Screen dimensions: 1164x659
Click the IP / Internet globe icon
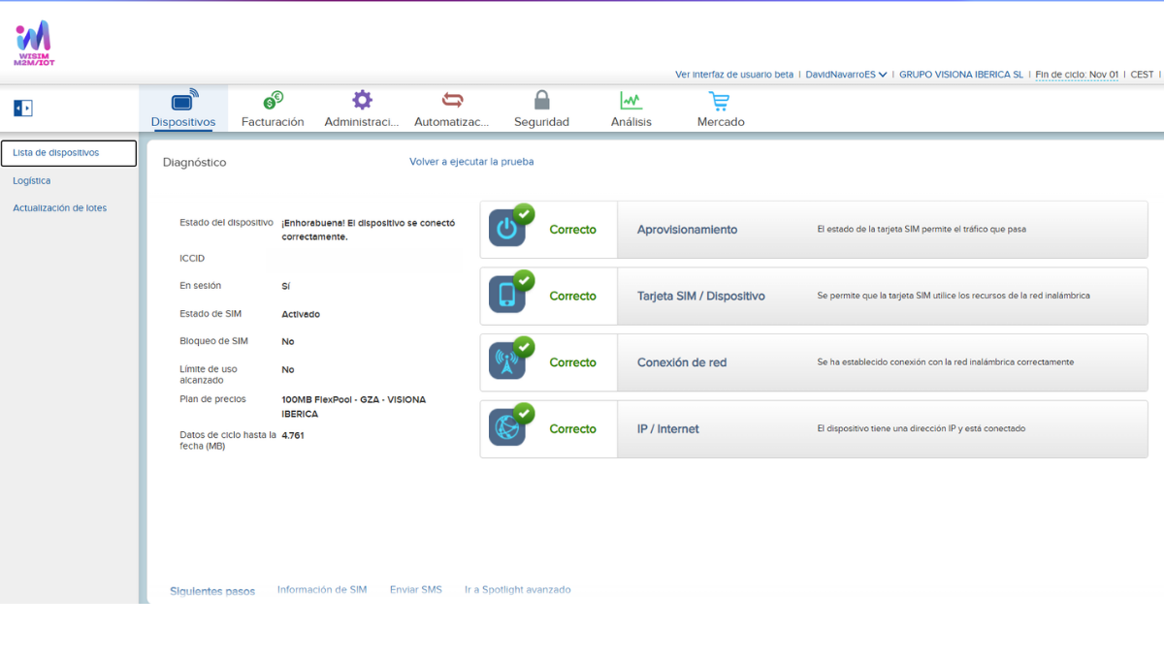tap(507, 428)
